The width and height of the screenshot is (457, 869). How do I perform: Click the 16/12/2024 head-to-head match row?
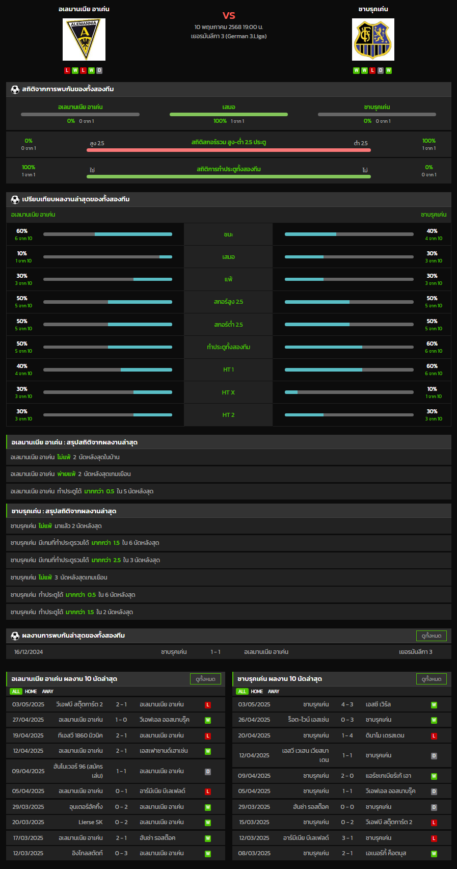click(229, 652)
